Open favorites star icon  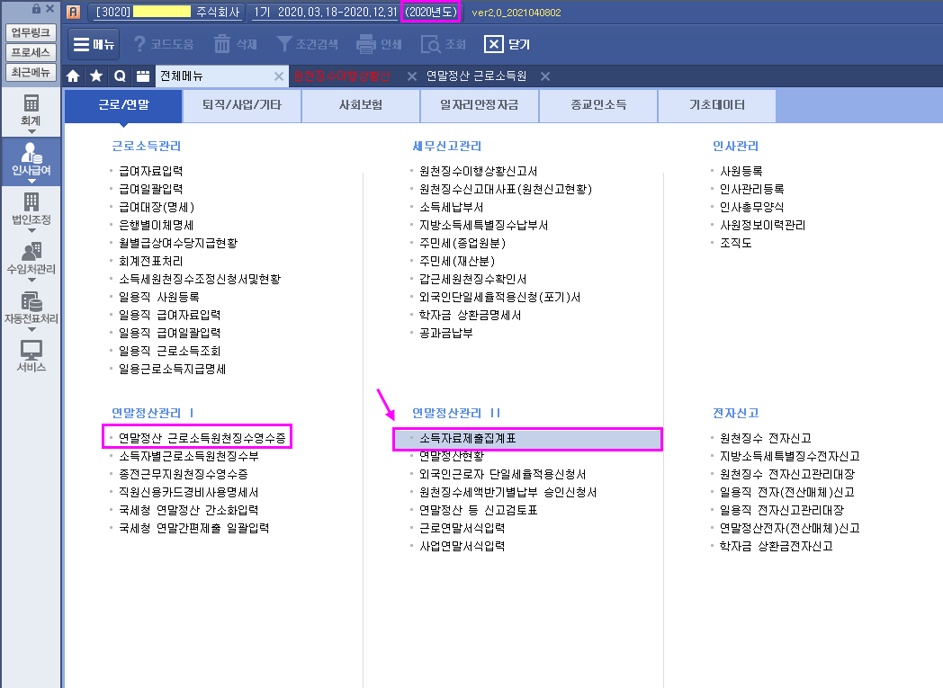point(96,76)
